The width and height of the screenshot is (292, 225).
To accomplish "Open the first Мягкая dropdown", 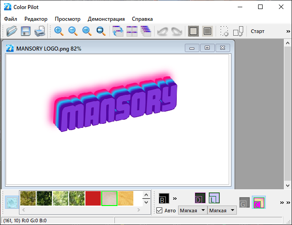I will [192, 211].
